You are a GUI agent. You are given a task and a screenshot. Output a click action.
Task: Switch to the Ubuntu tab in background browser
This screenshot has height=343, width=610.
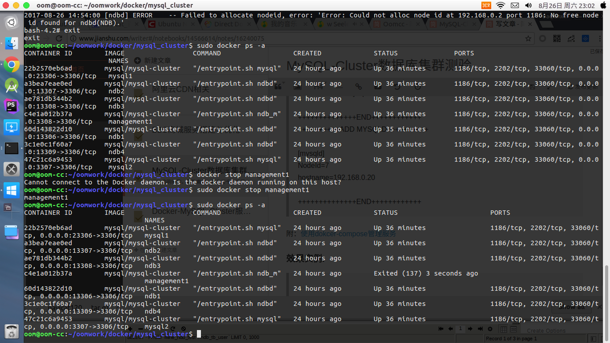(x=173, y=24)
